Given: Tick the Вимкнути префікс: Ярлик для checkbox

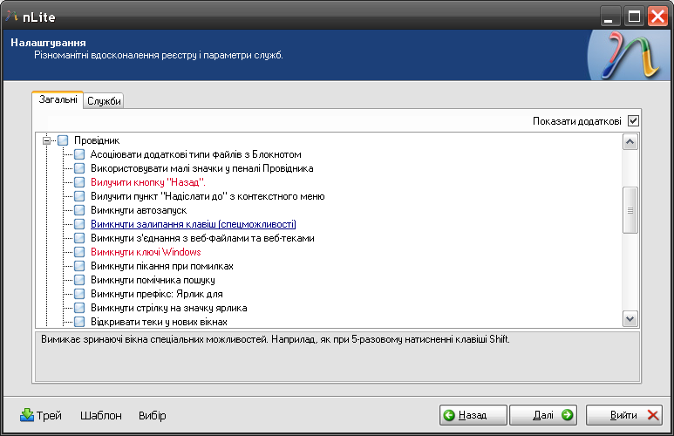Looking at the screenshot, I should tap(79, 294).
